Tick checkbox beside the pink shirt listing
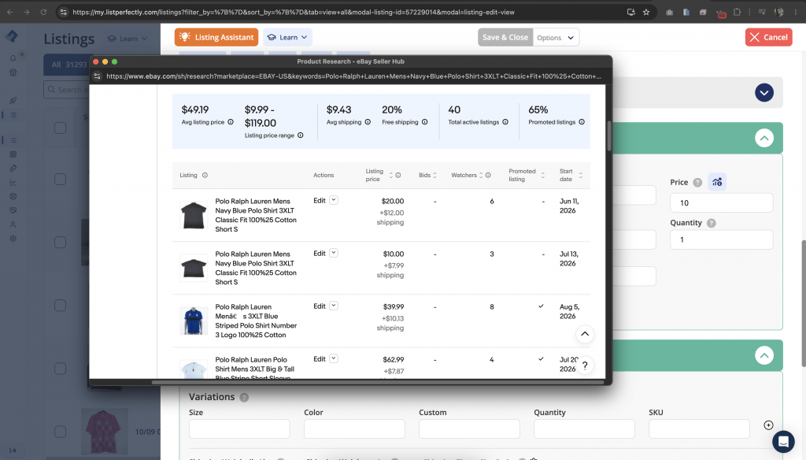806x460 pixels. [x=60, y=432]
